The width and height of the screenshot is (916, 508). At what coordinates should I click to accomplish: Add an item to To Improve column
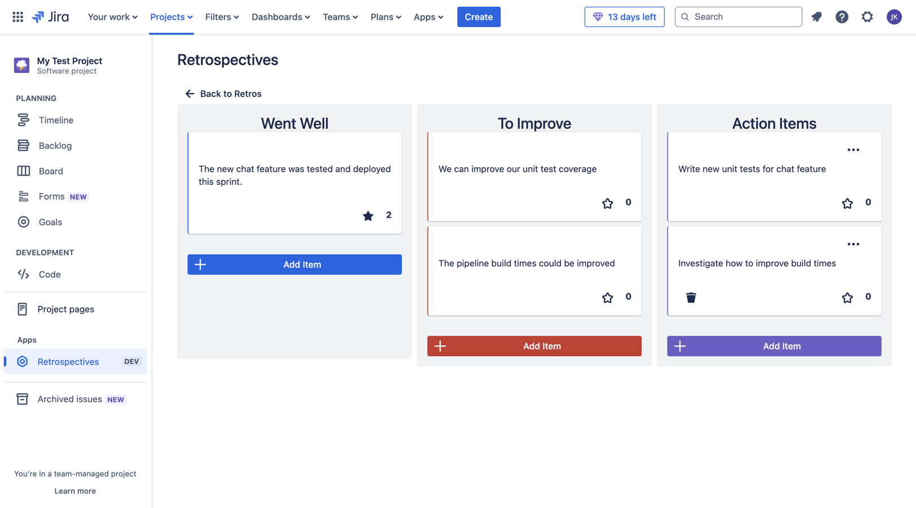point(534,346)
